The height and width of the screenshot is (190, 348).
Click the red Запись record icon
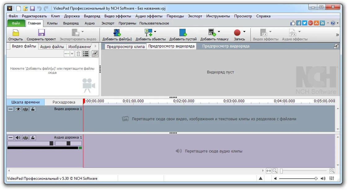click(x=237, y=33)
